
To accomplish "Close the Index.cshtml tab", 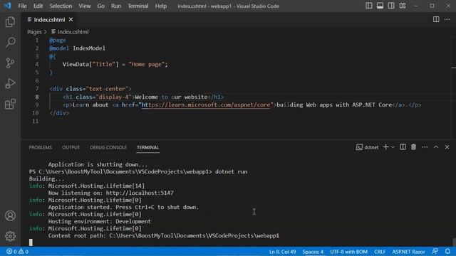I will click(x=71, y=19).
